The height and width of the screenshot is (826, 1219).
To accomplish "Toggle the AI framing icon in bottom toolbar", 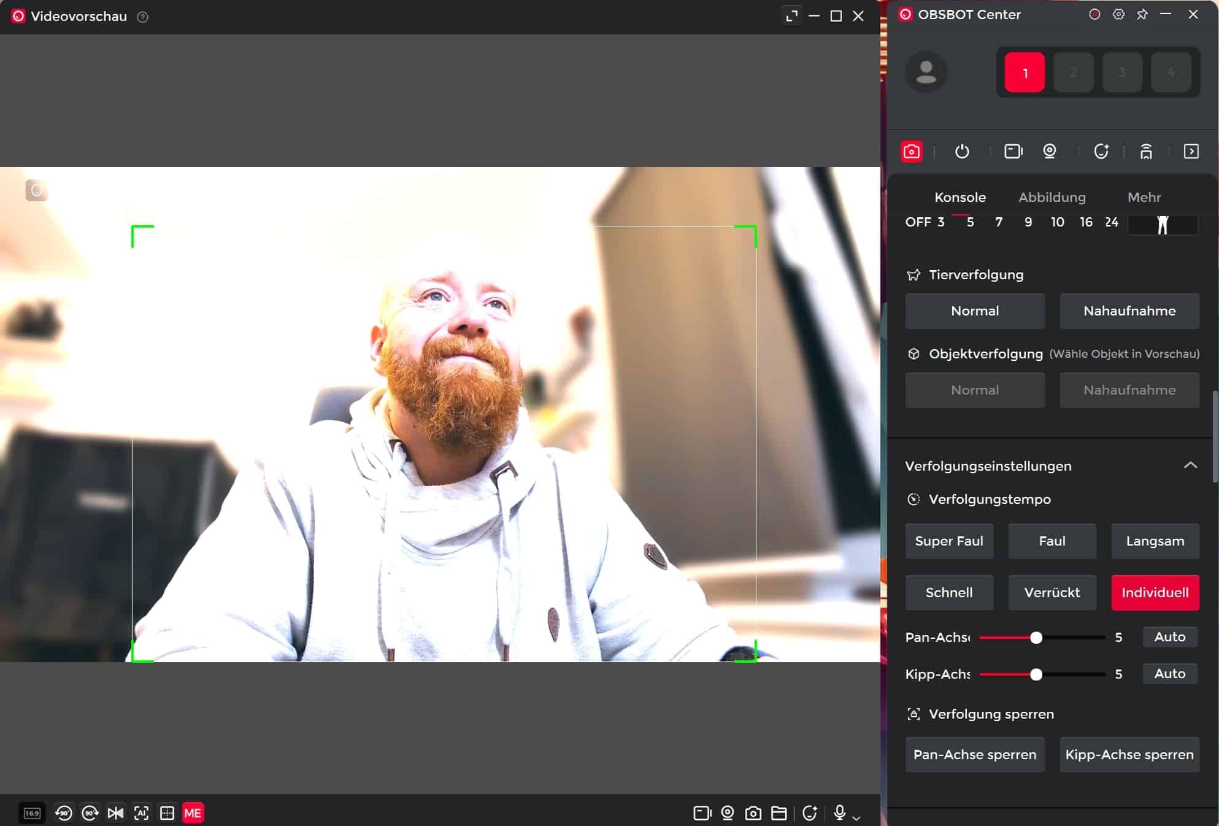I will coord(141,813).
